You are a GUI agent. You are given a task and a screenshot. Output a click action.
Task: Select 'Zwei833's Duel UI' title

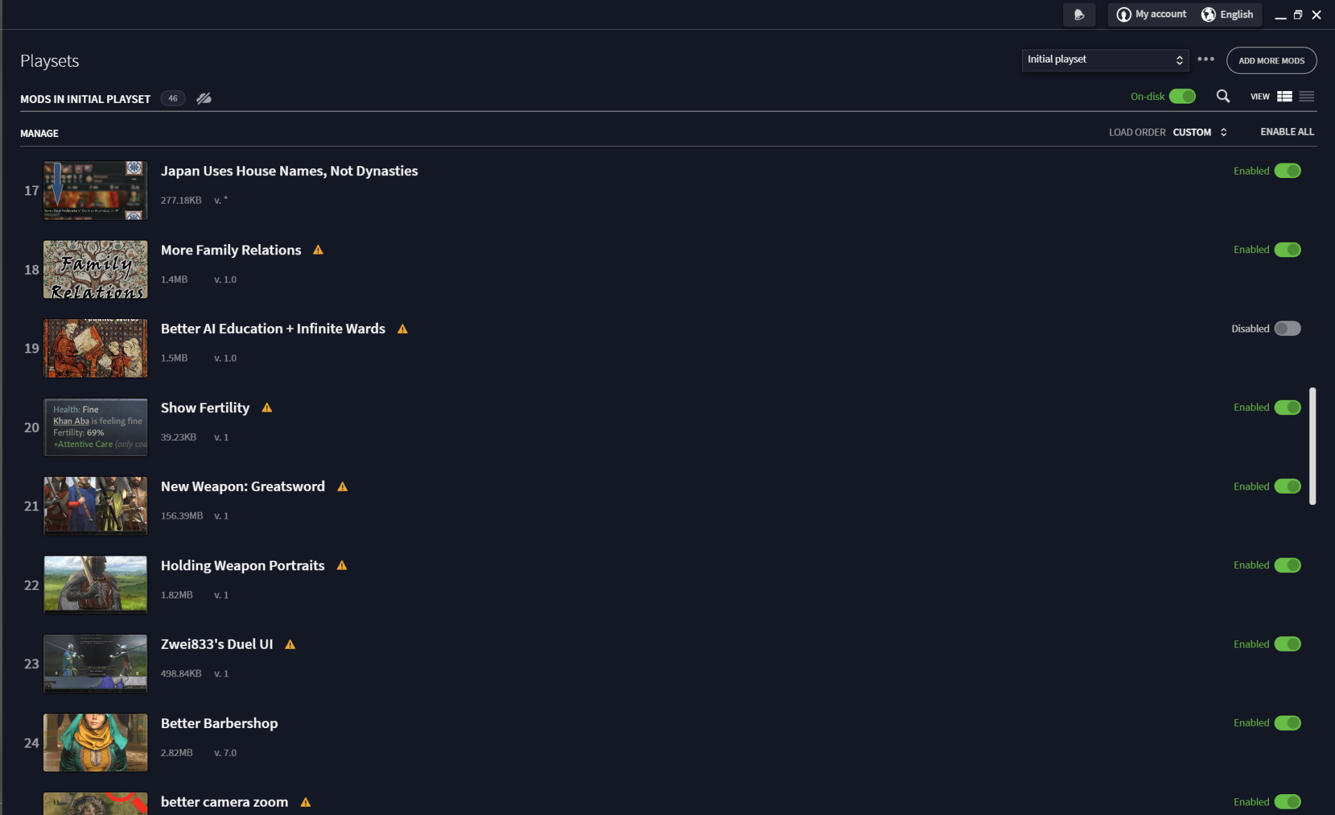pyautogui.click(x=217, y=645)
